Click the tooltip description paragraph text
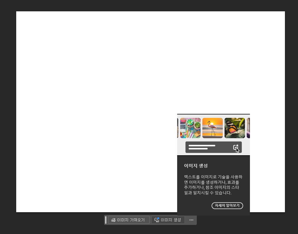Image resolution: width=298 pixels, height=234 pixels. click(213, 185)
